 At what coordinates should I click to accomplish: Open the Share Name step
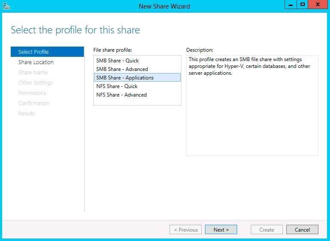click(47, 73)
